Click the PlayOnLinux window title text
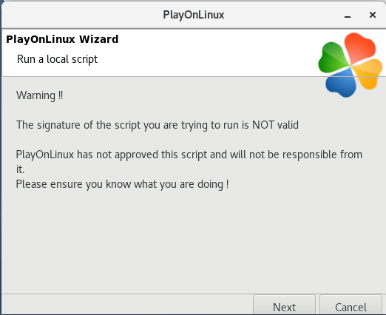The height and width of the screenshot is (315, 386). 194,15
